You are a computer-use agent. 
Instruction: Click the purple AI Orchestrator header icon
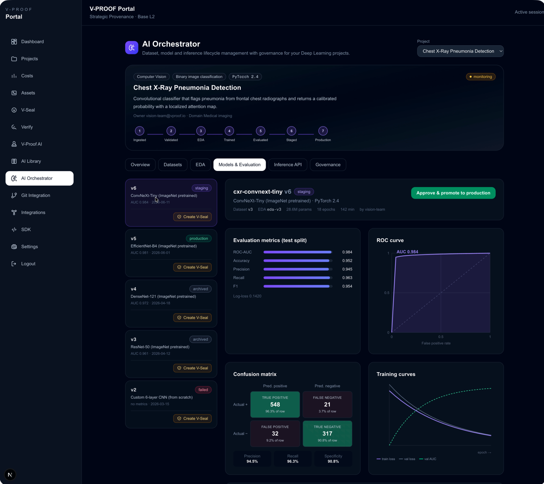point(132,48)
